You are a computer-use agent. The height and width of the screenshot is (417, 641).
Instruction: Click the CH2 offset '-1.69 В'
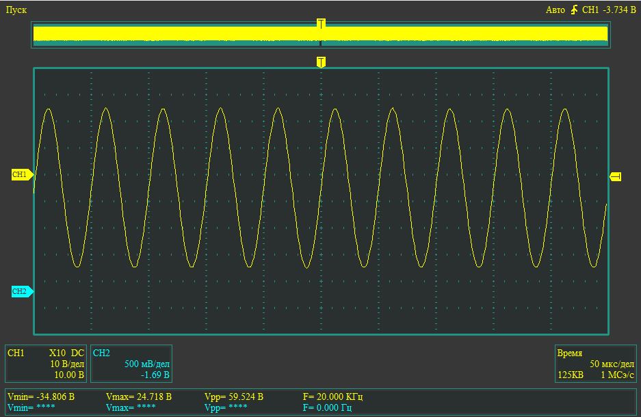tap(155, 375)
